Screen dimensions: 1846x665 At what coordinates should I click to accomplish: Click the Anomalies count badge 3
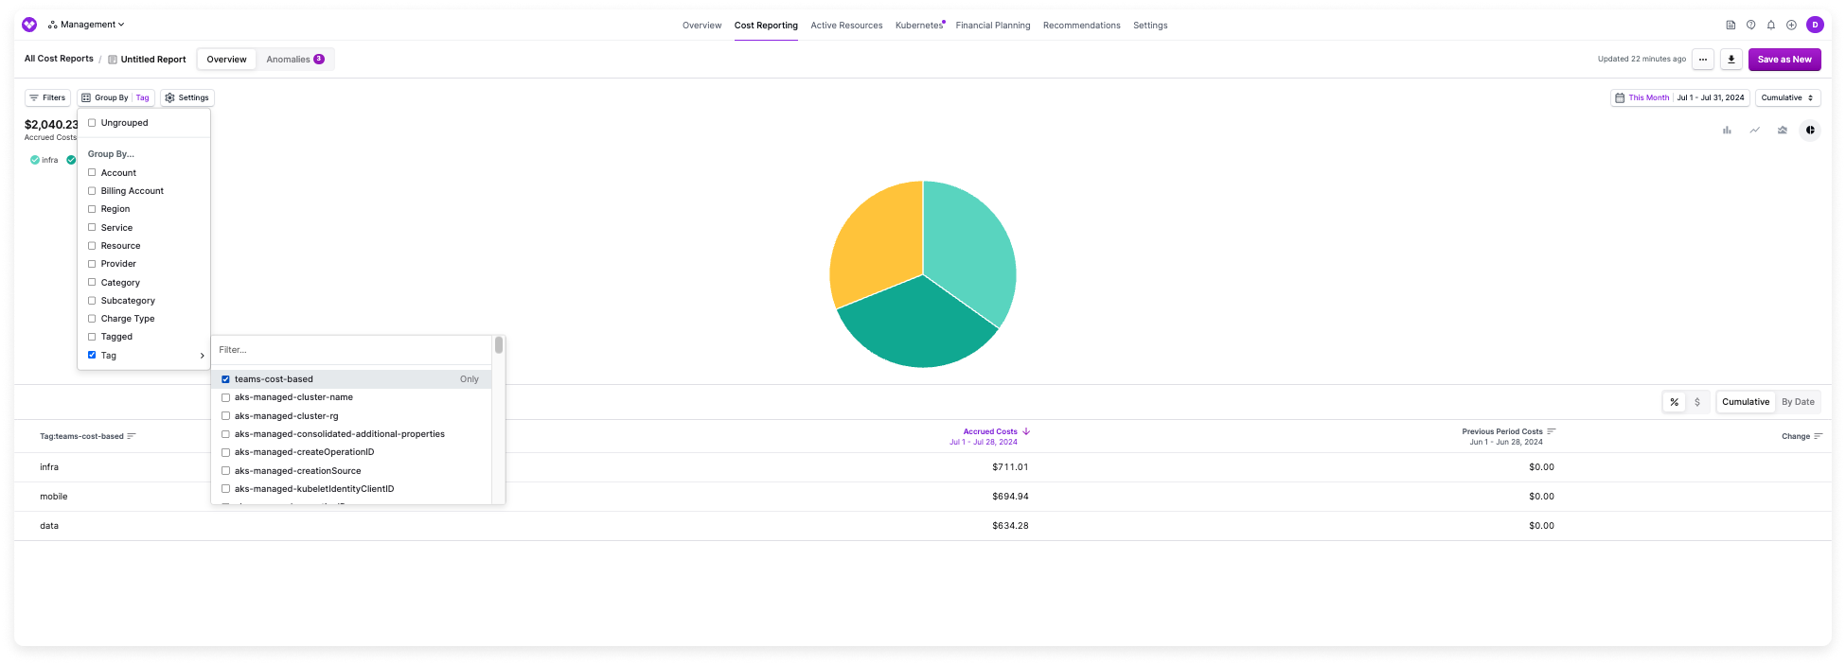(319, 59)
